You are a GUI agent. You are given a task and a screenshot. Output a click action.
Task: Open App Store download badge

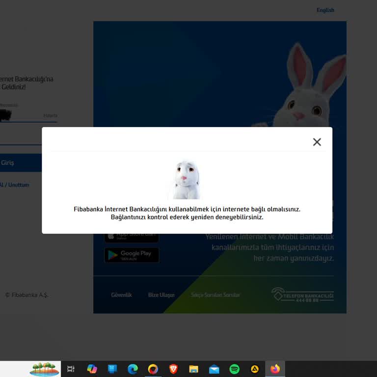pos(132,238)
